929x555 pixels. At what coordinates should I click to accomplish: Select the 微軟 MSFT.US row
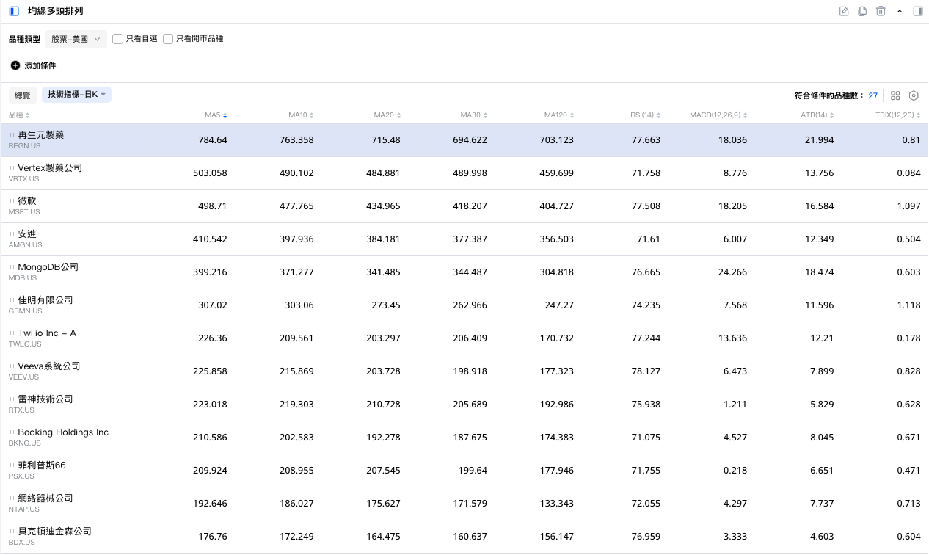[x=464, y=206]
